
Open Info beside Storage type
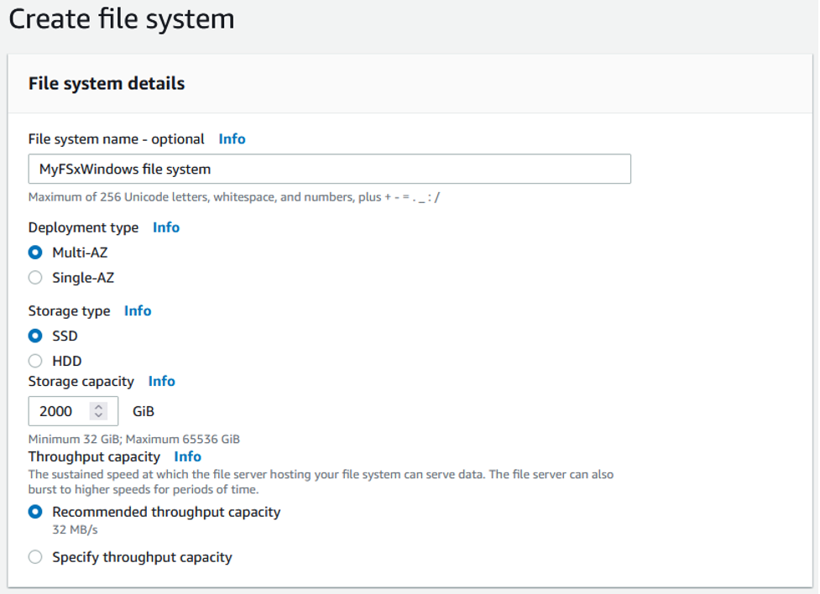pos(138,310)
